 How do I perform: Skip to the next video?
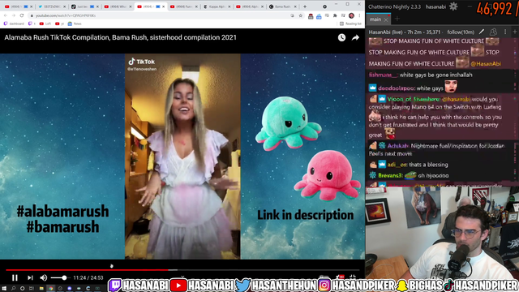30,277
